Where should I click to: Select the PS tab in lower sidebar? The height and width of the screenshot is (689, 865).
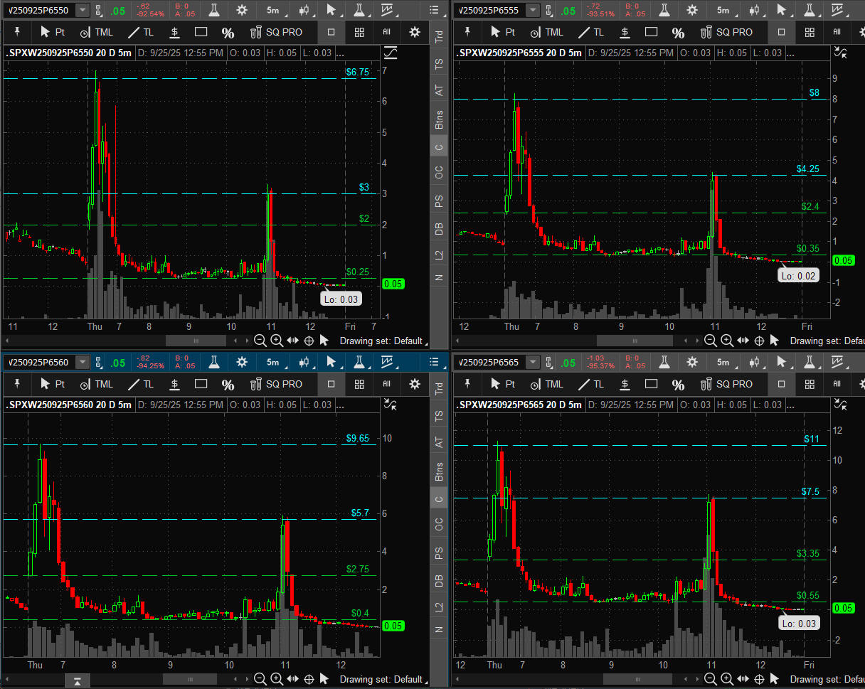(439, 553)
